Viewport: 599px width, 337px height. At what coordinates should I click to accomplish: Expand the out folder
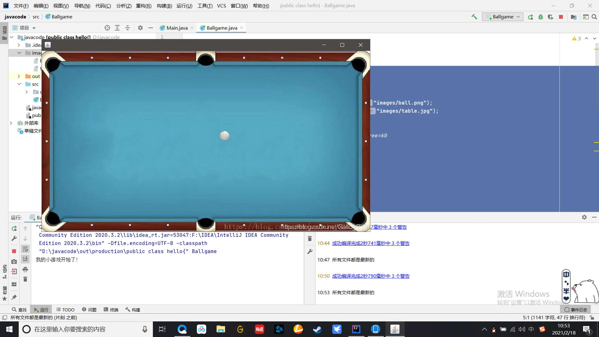(x=19, y=76)
